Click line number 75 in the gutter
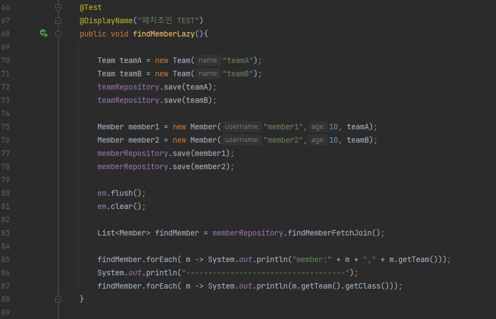The width and height of the screenshot is (496, 319). (x=6, y=127)
